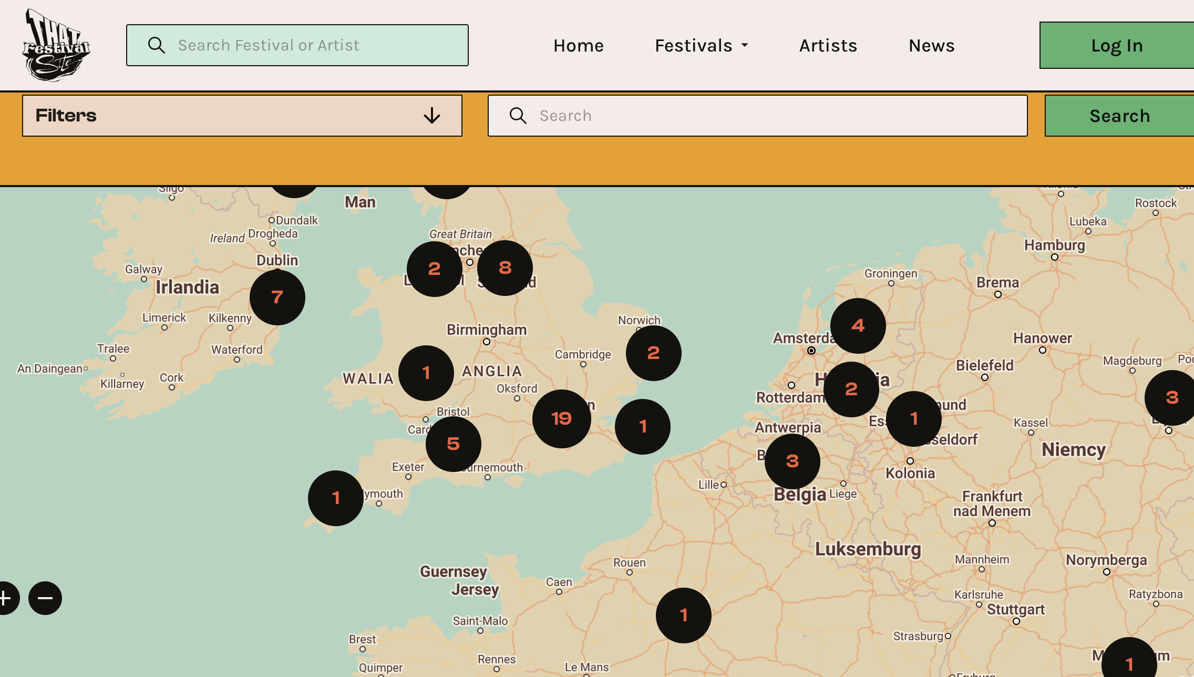Click the Niemcy country label
This screenshot has height=677, width=1194.
pos(1074,450)
